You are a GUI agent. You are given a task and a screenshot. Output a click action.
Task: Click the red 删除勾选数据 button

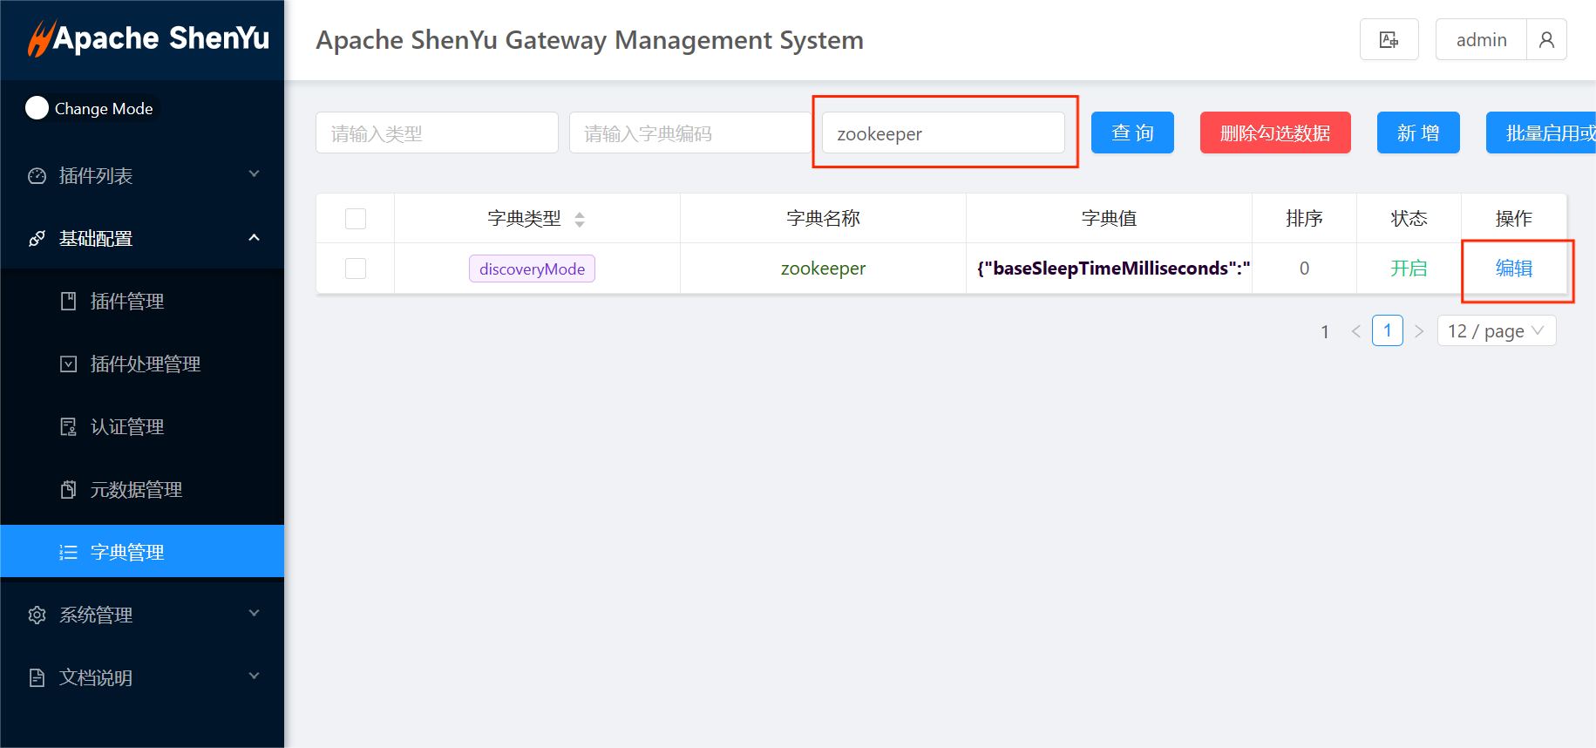coord(1274,133)
